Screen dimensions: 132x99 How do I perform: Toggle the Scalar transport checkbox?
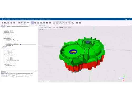(x=11, y=37)
